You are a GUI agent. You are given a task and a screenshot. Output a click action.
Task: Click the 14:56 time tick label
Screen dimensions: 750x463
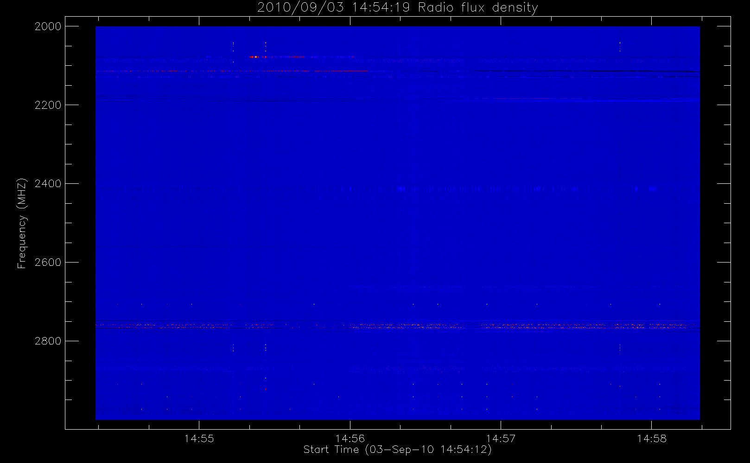click(x=350, y=438)
